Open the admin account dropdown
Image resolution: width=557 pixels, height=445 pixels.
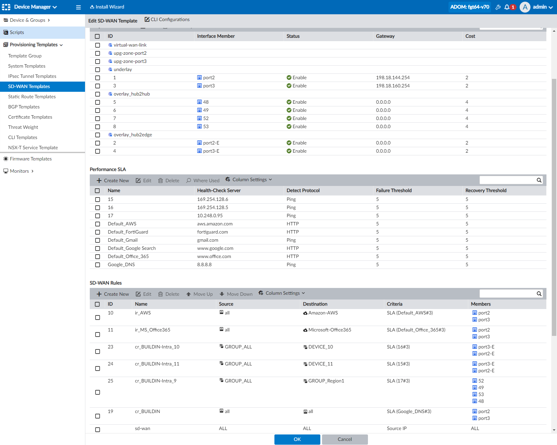point(540,6)
